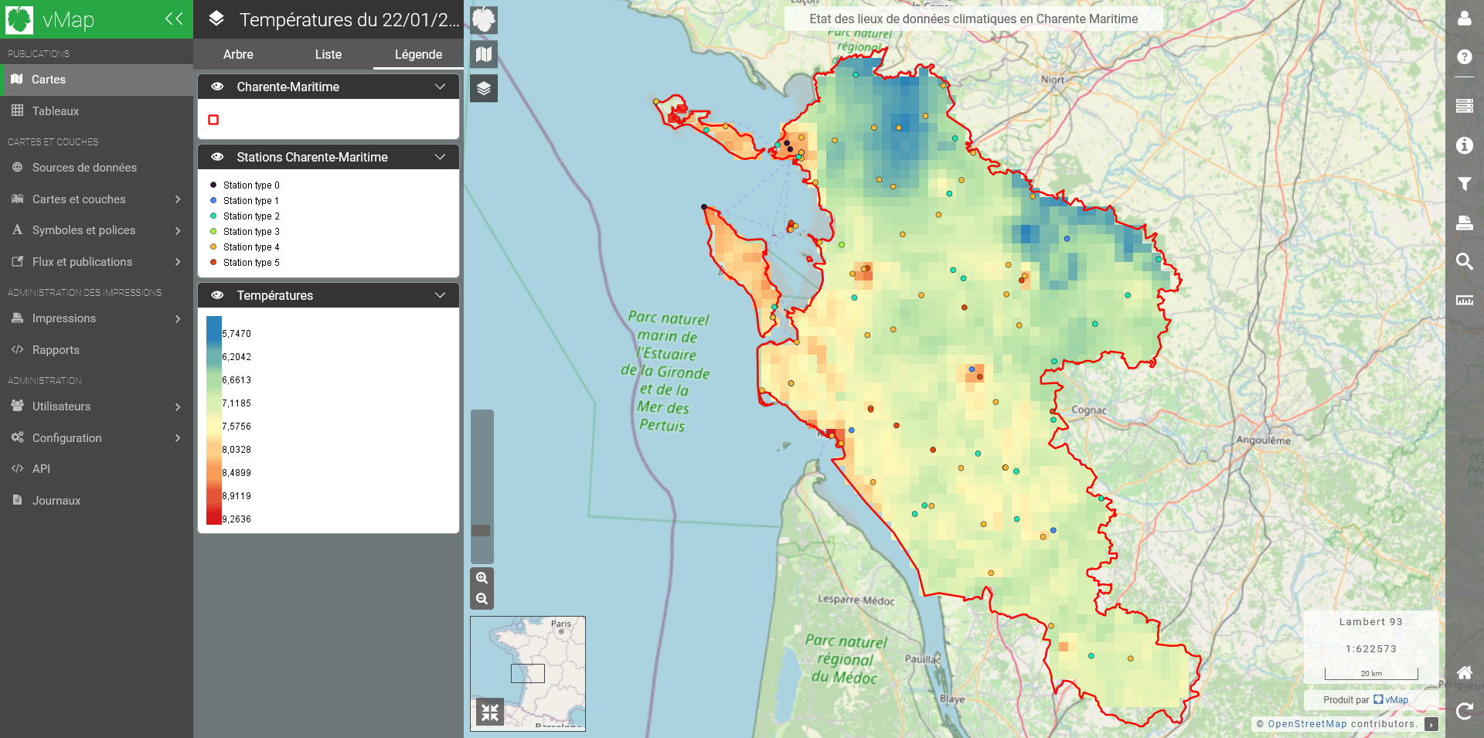The width and height of the screenshot is (1484, 738).
Task: Click the print icon in right toolbar
Action: click(x=1464, y=223)
